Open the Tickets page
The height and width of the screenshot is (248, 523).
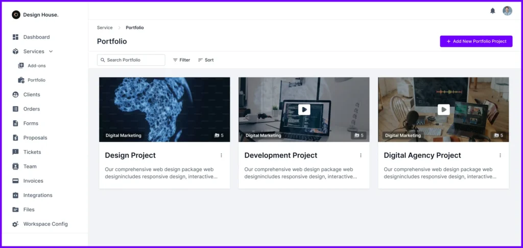click(32, 152)
